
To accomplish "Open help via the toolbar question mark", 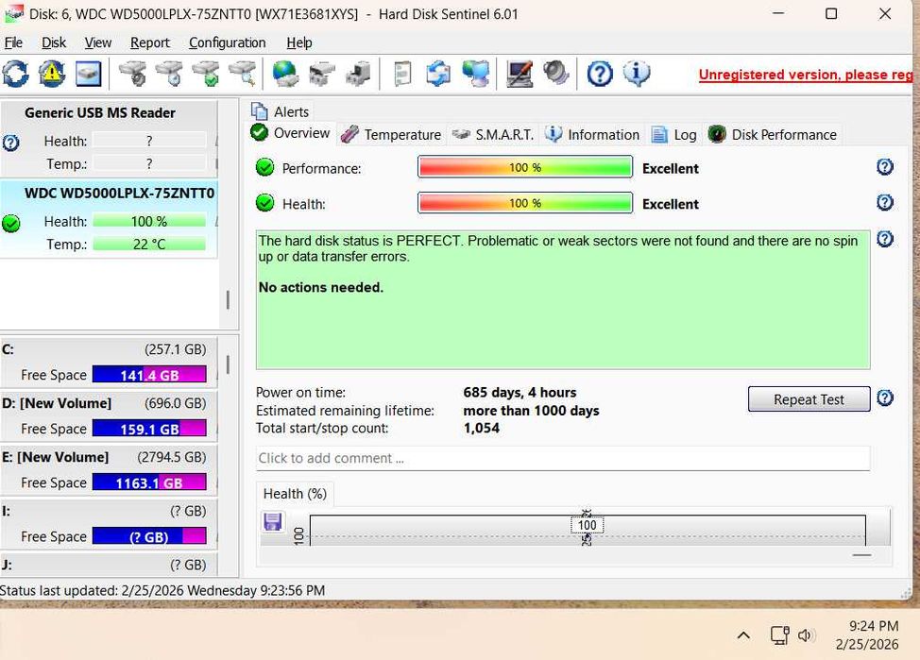I will pyautogui.click(x=600, y=74).
